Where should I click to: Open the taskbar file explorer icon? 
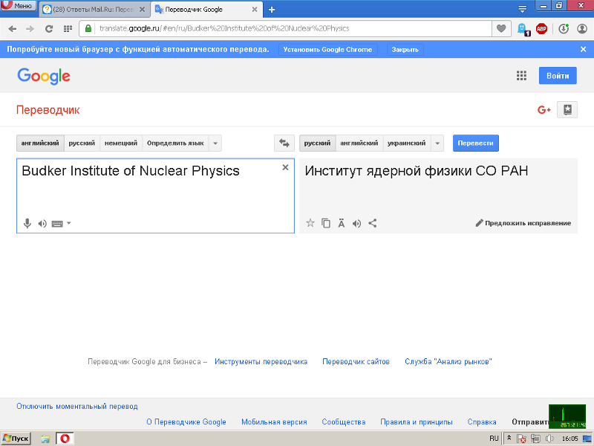[x=45, y=439]
